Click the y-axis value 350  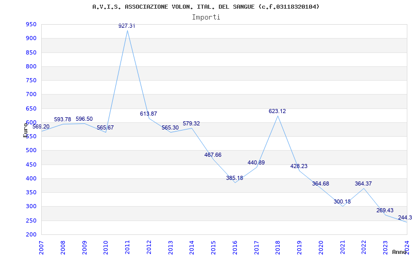point(31,192)
